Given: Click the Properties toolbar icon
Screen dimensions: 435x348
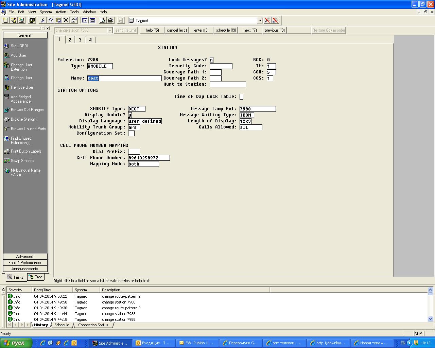Looking at the screenshot, I should coord(73,20).
